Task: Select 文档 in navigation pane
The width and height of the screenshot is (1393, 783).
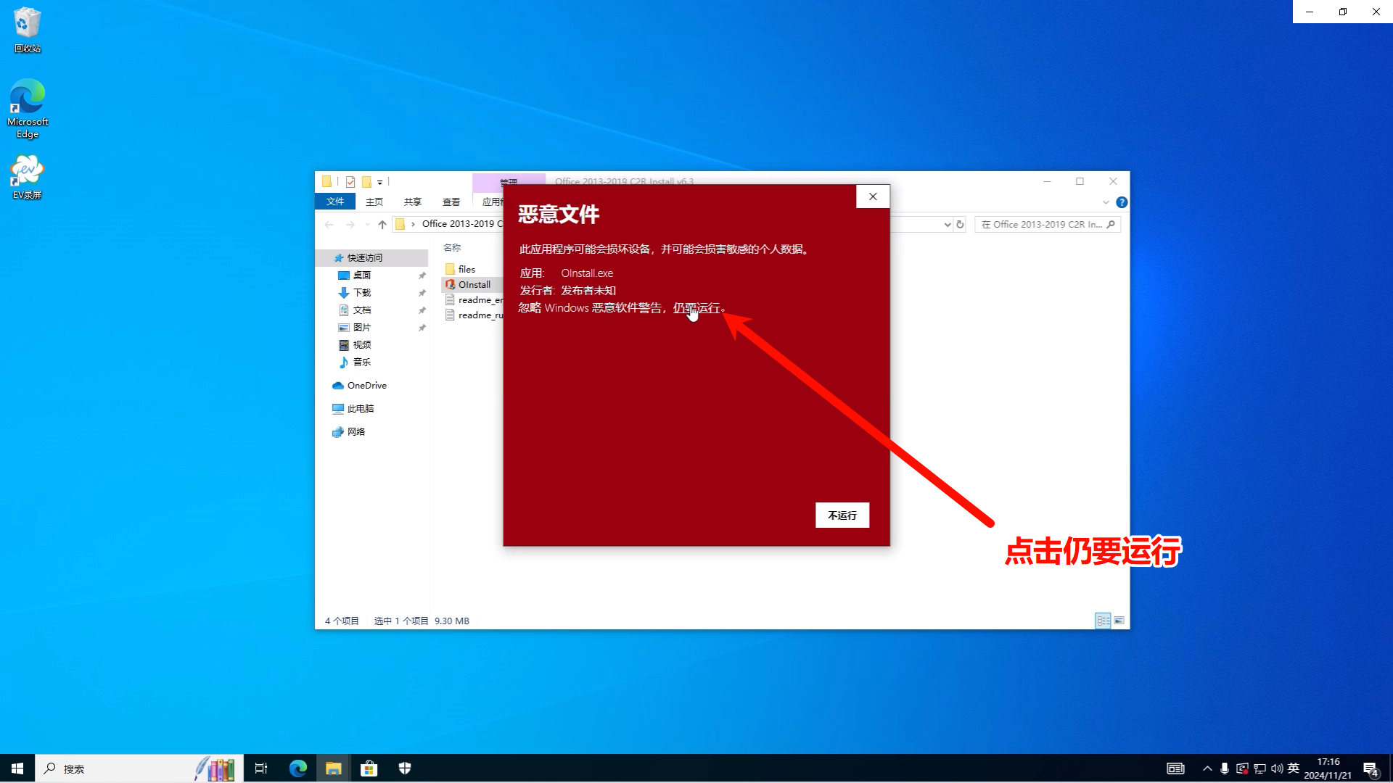Action: click(x=362, y=310)
